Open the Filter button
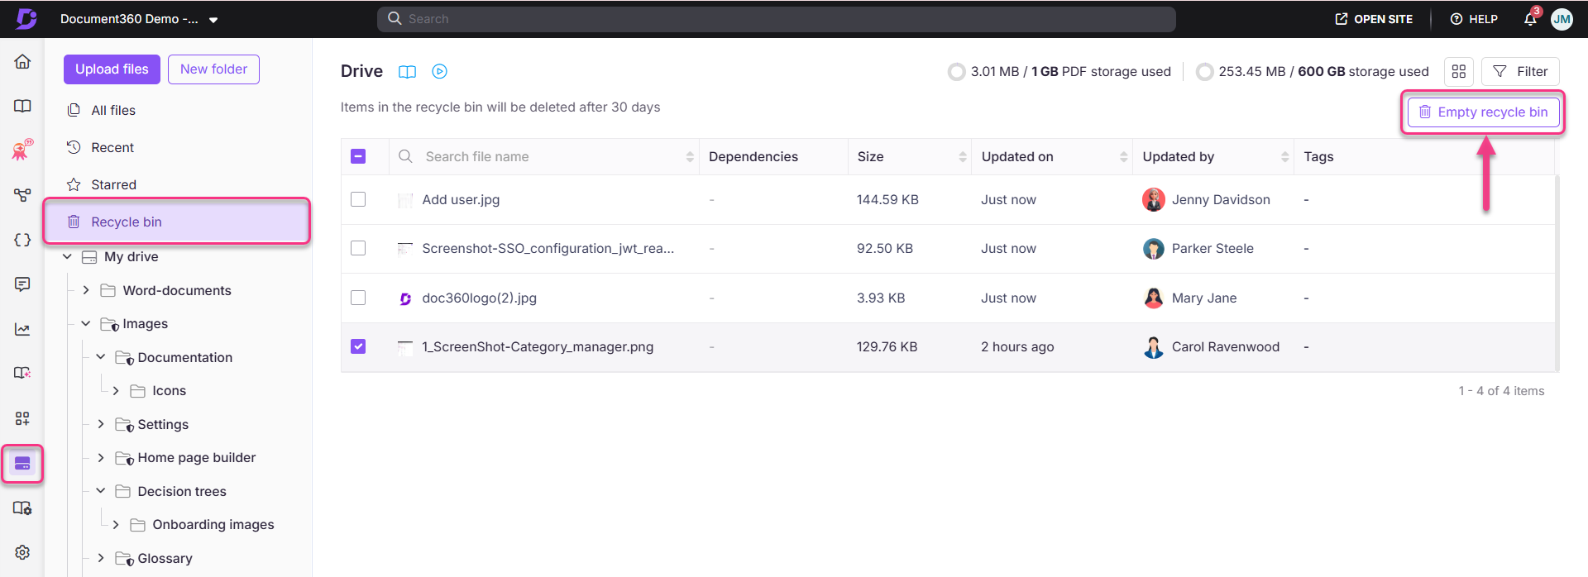 (x=1520, y=72)
